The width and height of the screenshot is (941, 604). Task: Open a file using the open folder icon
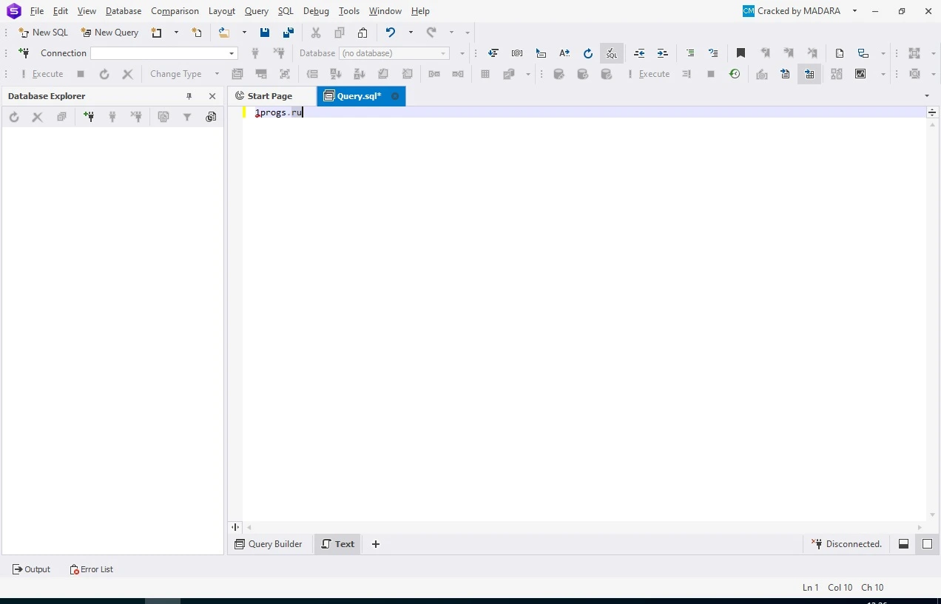[x=224, y=33]
